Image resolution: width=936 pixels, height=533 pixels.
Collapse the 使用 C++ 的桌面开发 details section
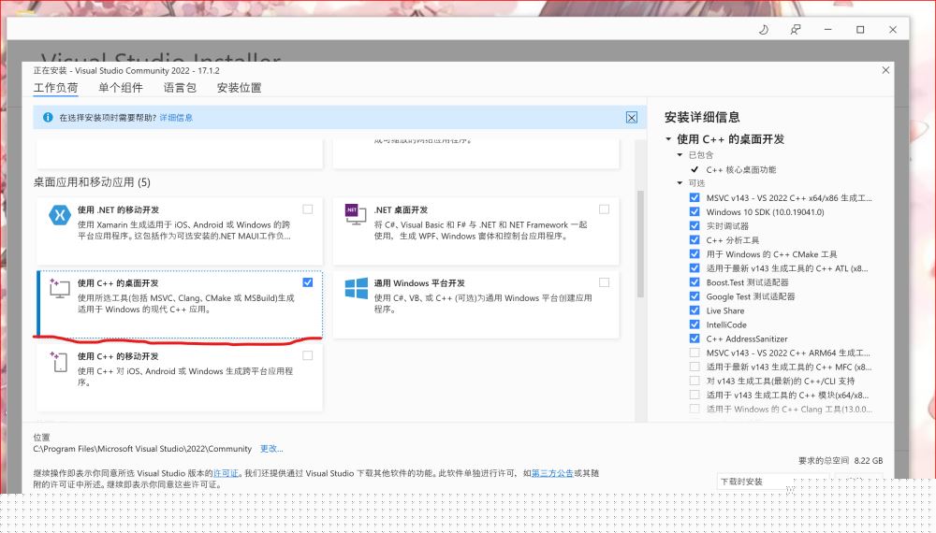668,139
